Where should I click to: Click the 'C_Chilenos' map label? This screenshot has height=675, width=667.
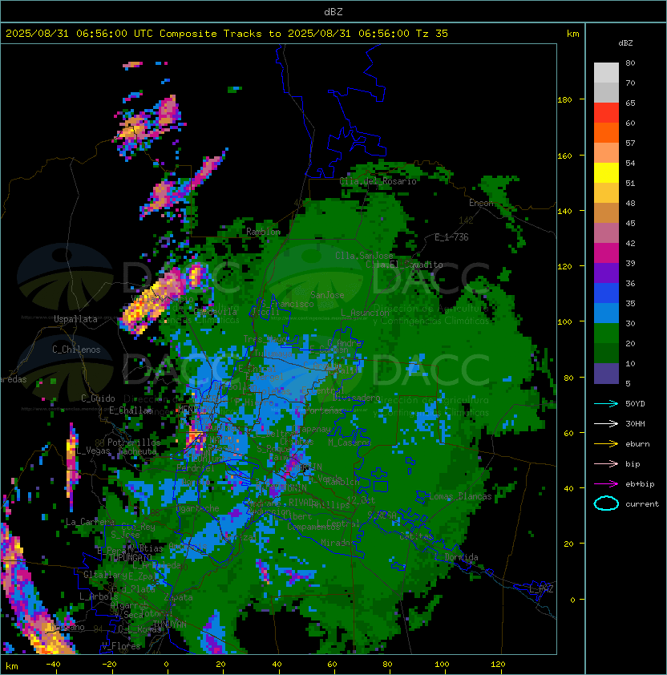click(76, 349)
